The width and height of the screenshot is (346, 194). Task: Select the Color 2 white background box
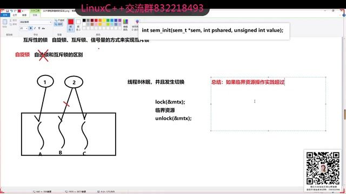78,25
